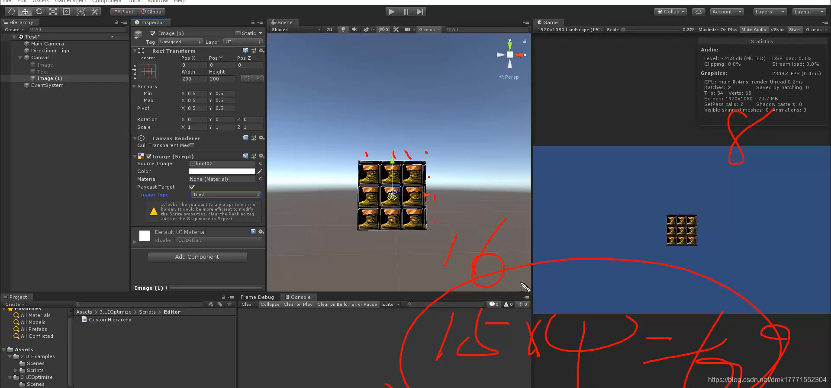The width and height of the screenshot is (831, 388).
Task: Select the Scale tool
Action: pyautogui.click(x=53, y=12)
